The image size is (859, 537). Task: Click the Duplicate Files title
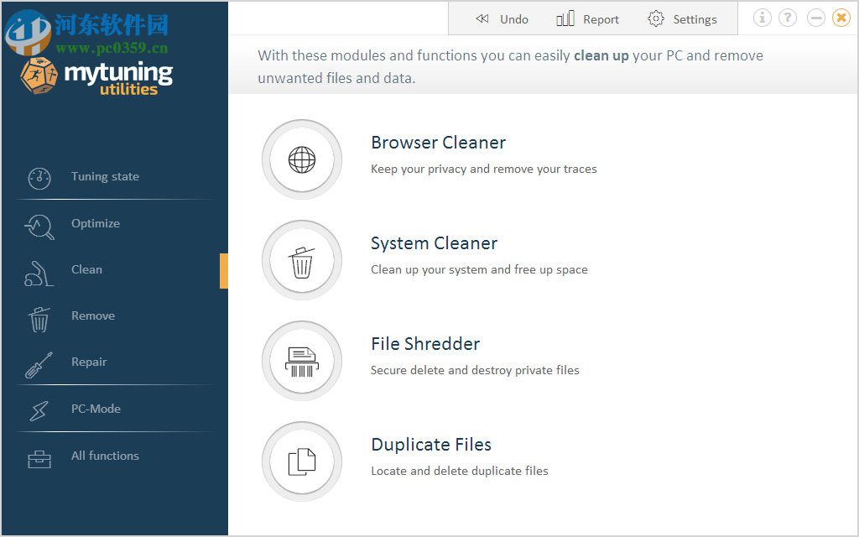point(431,445)
